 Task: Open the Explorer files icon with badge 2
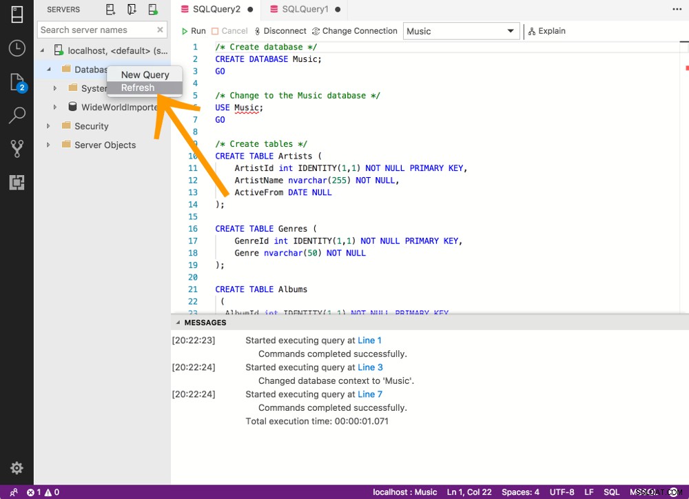[18, 82]
